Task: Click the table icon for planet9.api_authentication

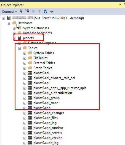Action: 30,93
